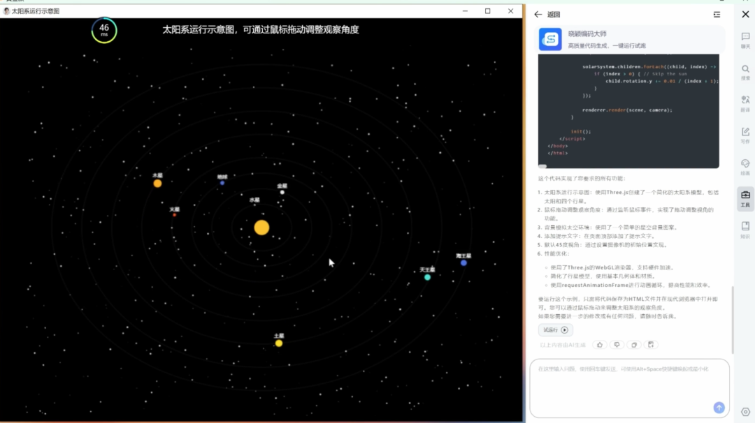The width and height of the screenshot is (755, 423).
Task: Click the blue send arrow button
Action: 719,408
